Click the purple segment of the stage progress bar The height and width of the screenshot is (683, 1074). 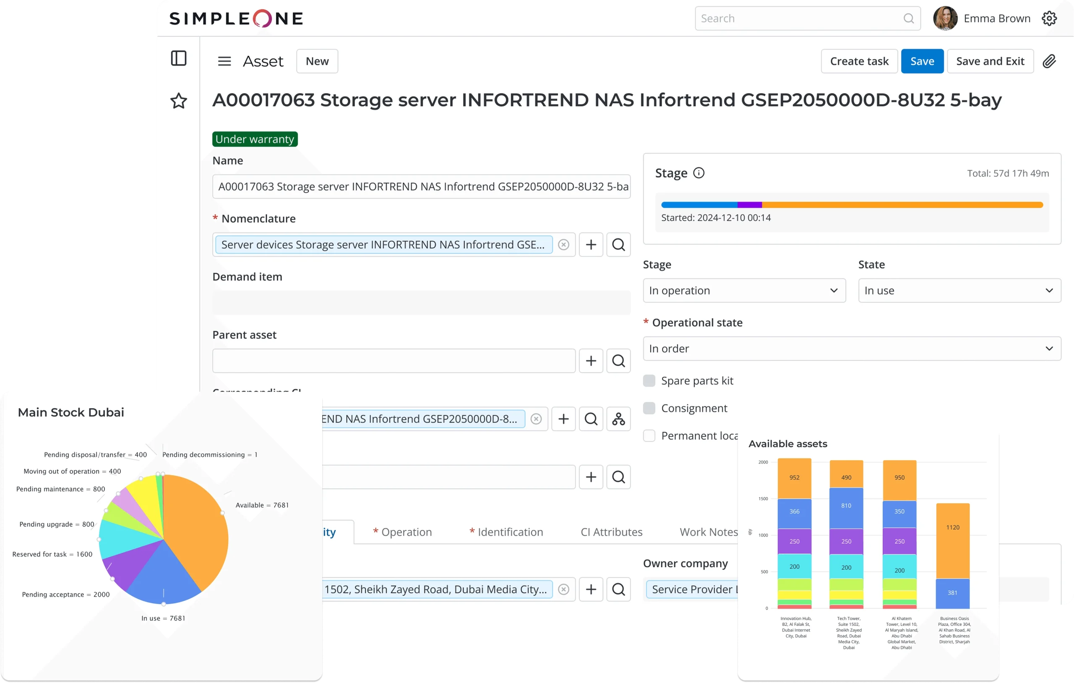click(749, 205)
